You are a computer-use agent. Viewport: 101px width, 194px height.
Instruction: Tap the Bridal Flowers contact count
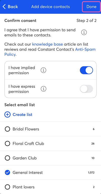tap(93, 129)
